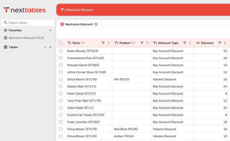Click NextJuice Discount in the breadcrumb
This screenshot has width=230, height=141.
[x=80, y=10]
